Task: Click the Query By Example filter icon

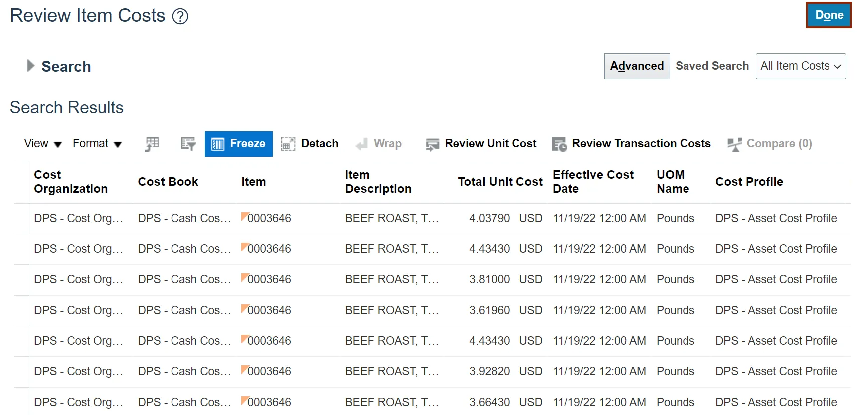Action: point(188,144)
